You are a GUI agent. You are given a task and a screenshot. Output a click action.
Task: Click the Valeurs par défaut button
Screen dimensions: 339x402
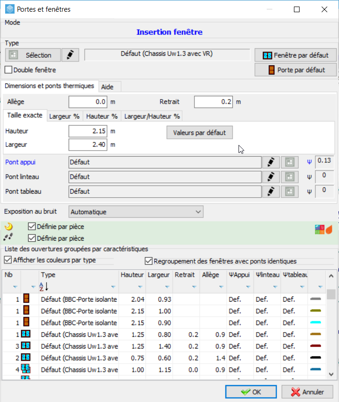[x=200, y=133]
